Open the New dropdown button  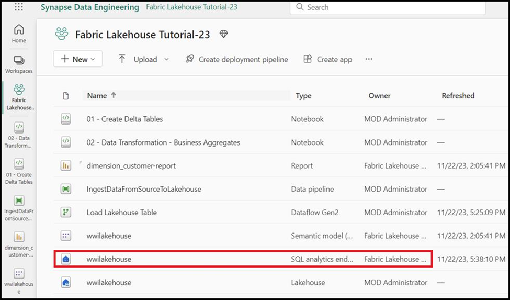click(x=78, y=59)
